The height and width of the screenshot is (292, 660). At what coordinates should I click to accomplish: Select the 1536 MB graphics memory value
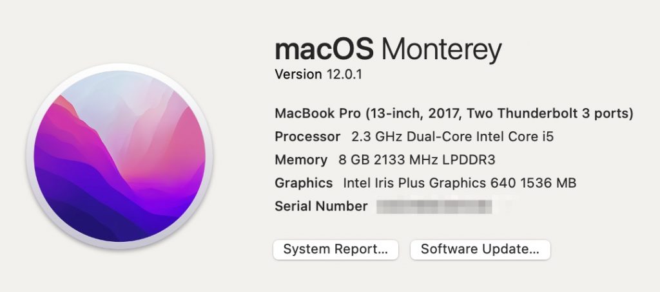pos(548,183)
